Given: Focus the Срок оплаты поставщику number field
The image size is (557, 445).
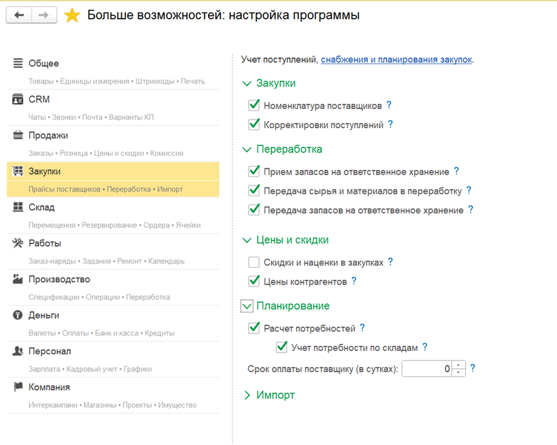Looking at the screenshot, I should tap(427, 369).
